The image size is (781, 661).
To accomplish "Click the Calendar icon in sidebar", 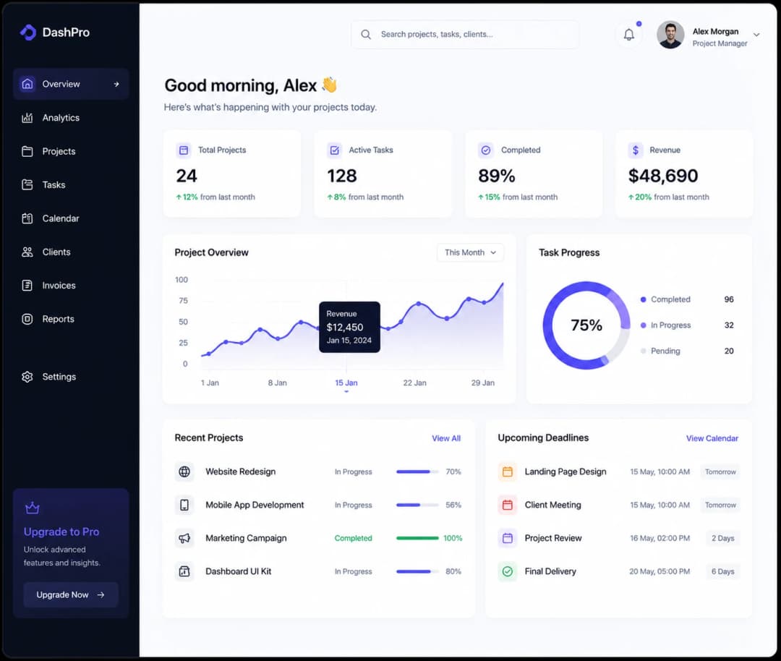I will point(27,218).
